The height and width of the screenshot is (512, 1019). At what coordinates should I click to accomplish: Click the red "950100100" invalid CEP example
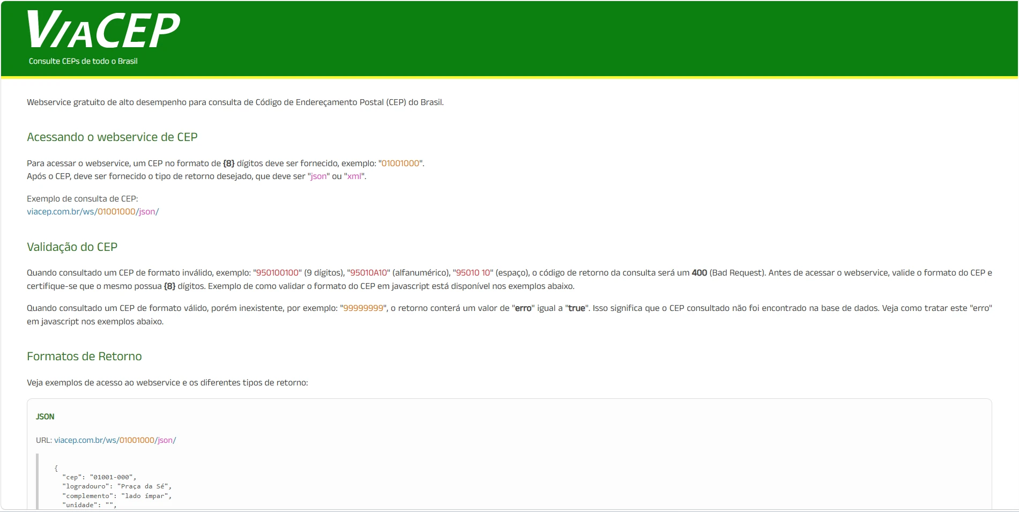(x=277, y=273)
